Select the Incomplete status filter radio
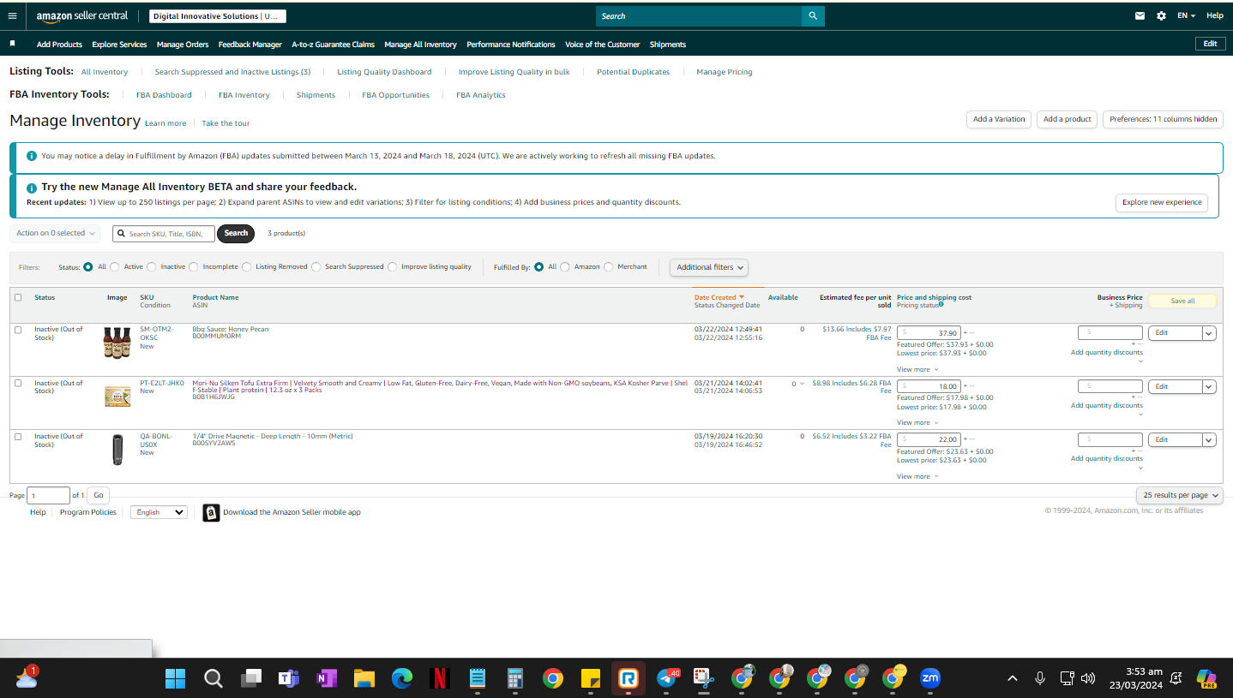This screenshot has height=698, width=1233. point(194,267)
